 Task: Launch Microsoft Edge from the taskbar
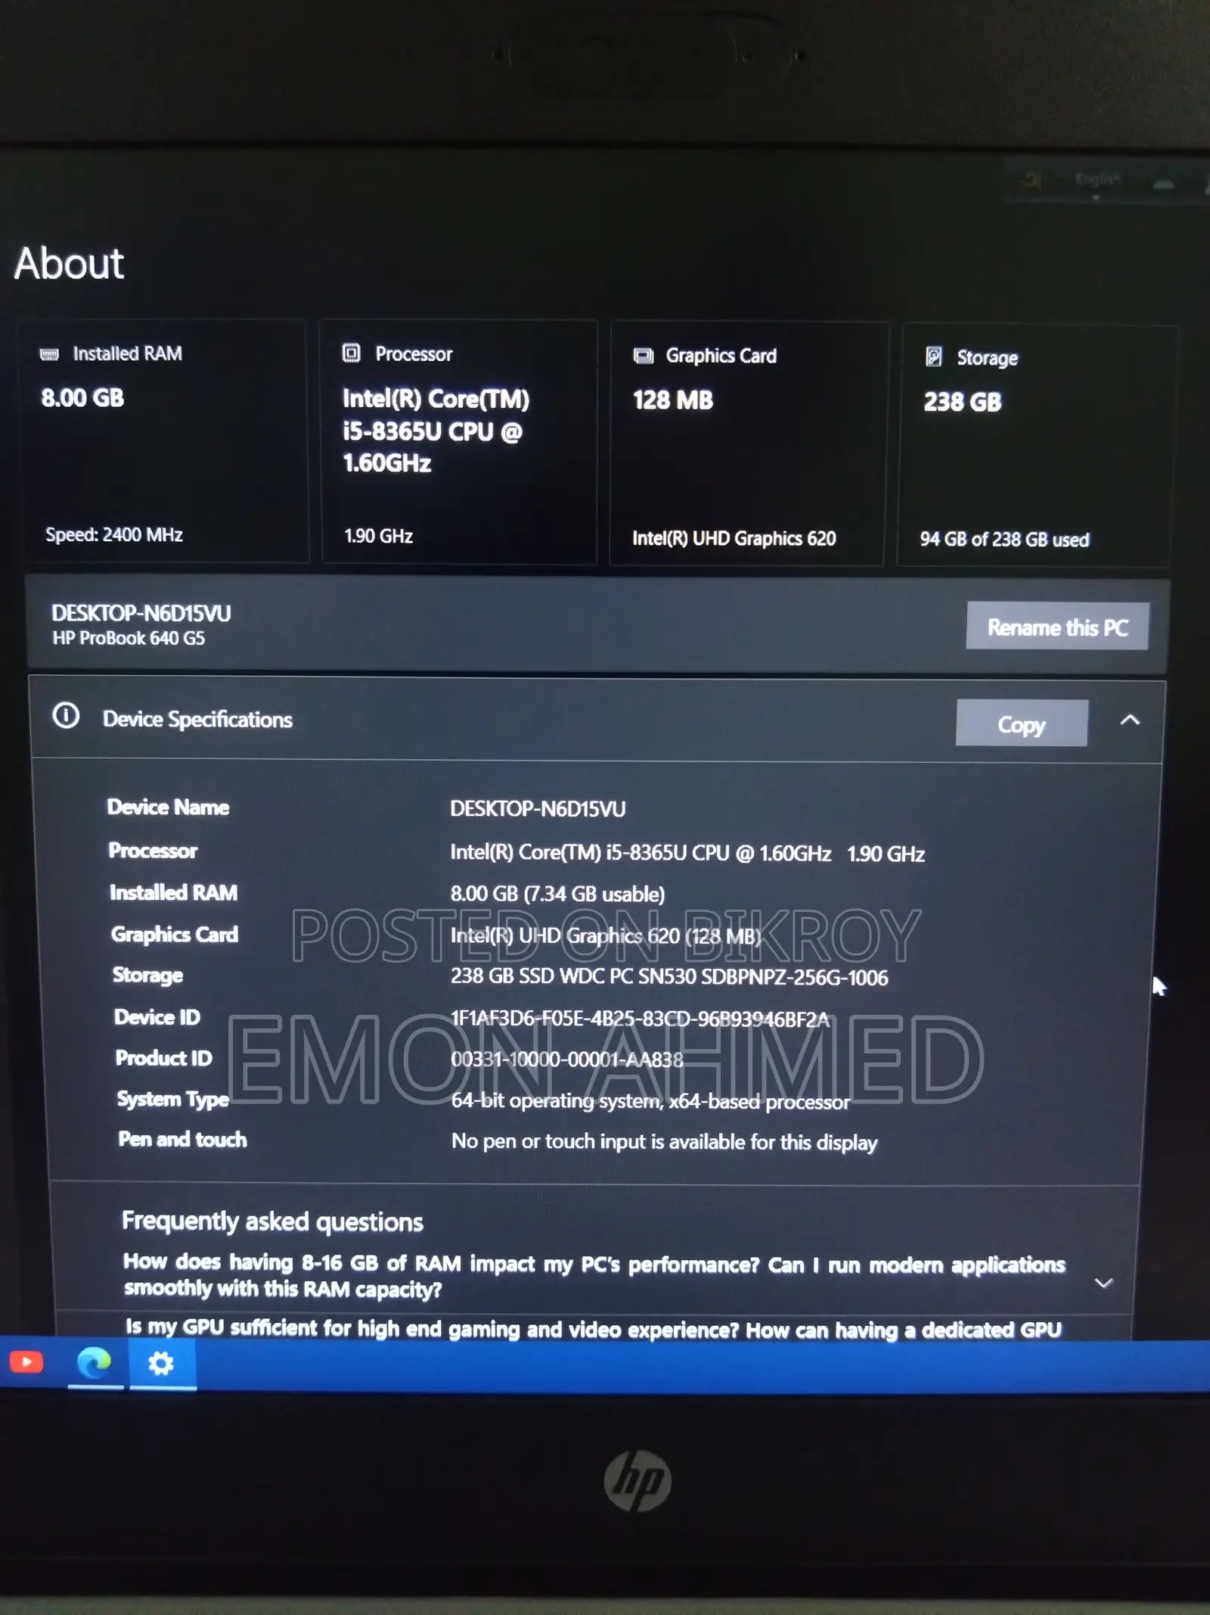point(95,1363)
